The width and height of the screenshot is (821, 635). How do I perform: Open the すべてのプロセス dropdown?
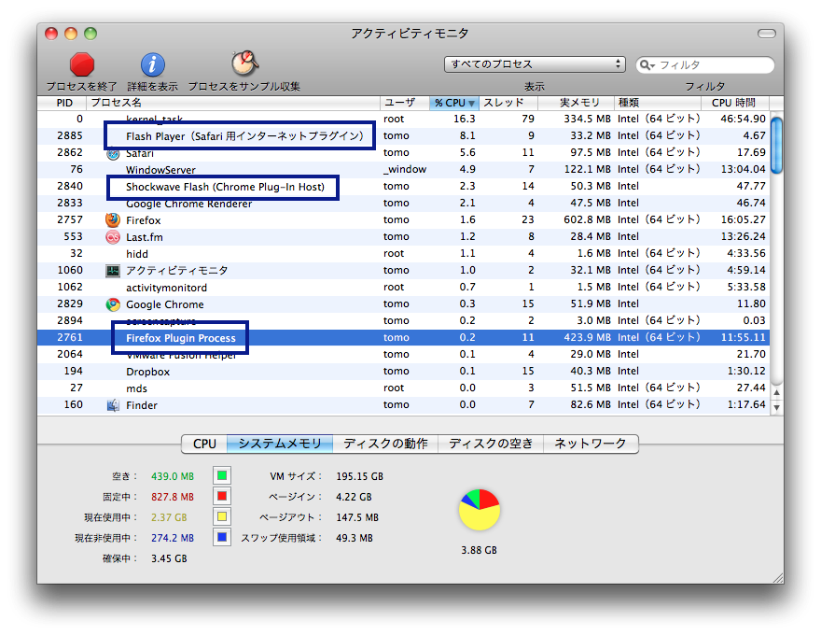(x=535, y=64)
